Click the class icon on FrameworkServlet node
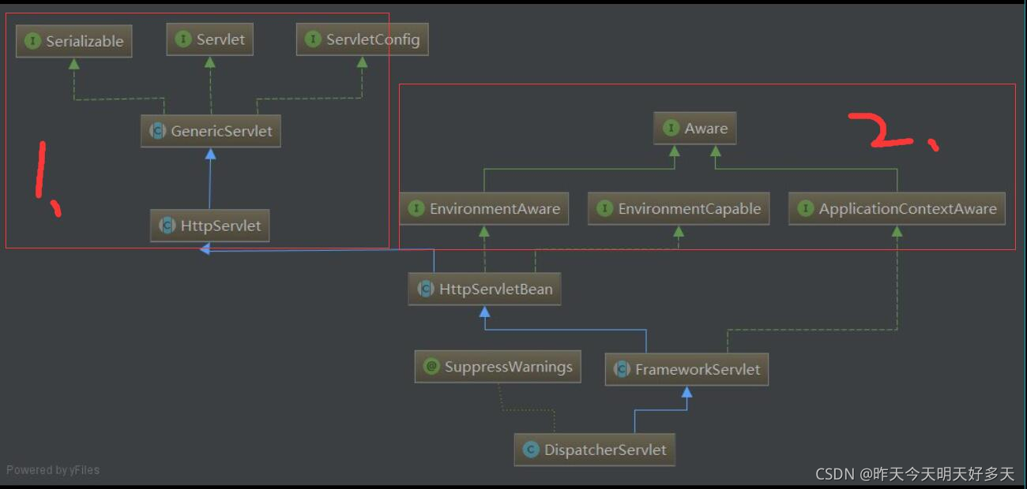 click(622, 368)
